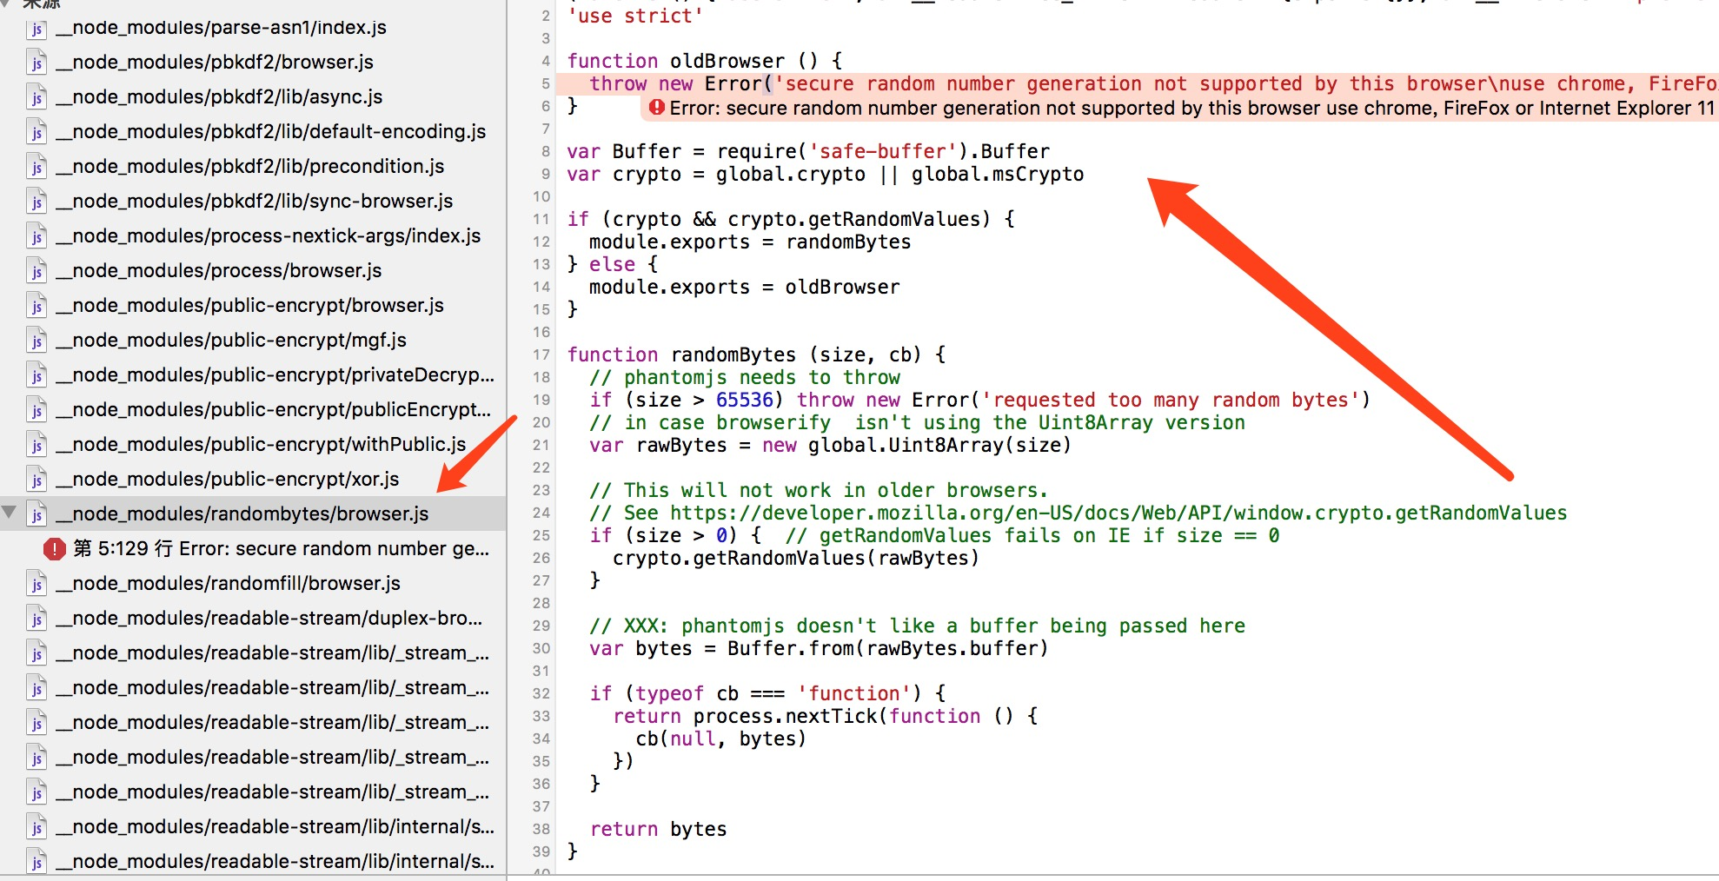1719x881 pixels.
Task: Open __node_modules/pbkdf2/browser.js in the file list
Action: [x=215, y=63]
